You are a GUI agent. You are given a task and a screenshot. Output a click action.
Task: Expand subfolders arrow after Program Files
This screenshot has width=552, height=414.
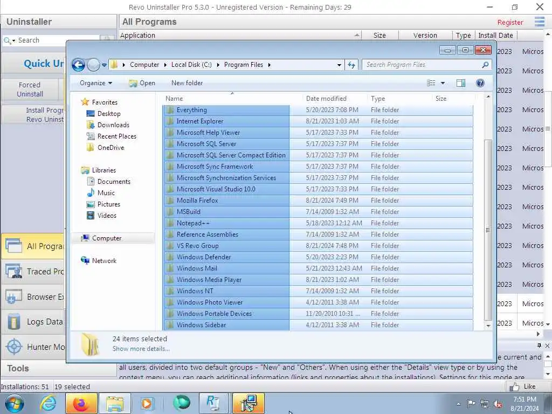click(270, 65)
